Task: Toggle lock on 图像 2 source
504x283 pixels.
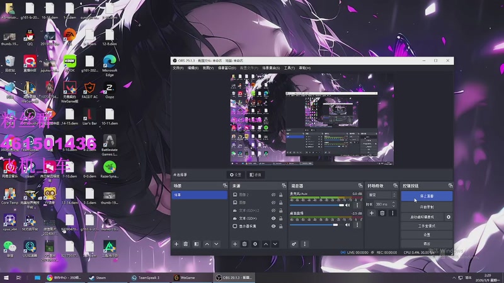Action: [281, 195]
